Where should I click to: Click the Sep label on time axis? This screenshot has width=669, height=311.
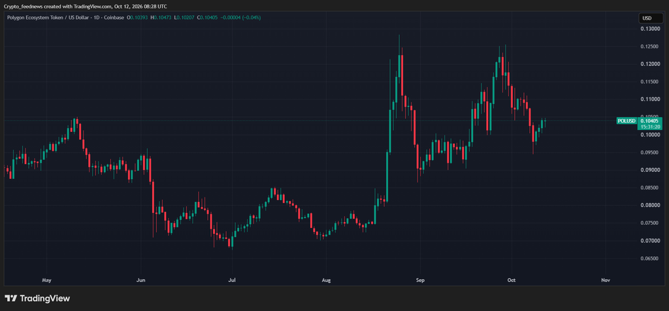[420, 280]
